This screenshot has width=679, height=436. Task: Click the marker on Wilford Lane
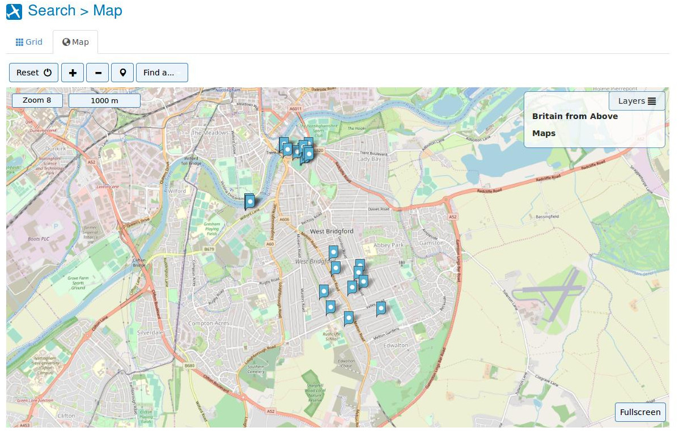pos(249,201)
